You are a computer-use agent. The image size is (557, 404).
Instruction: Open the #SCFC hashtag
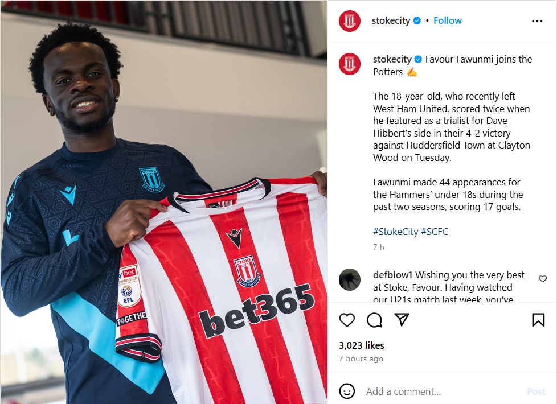[x=434, y=232]
